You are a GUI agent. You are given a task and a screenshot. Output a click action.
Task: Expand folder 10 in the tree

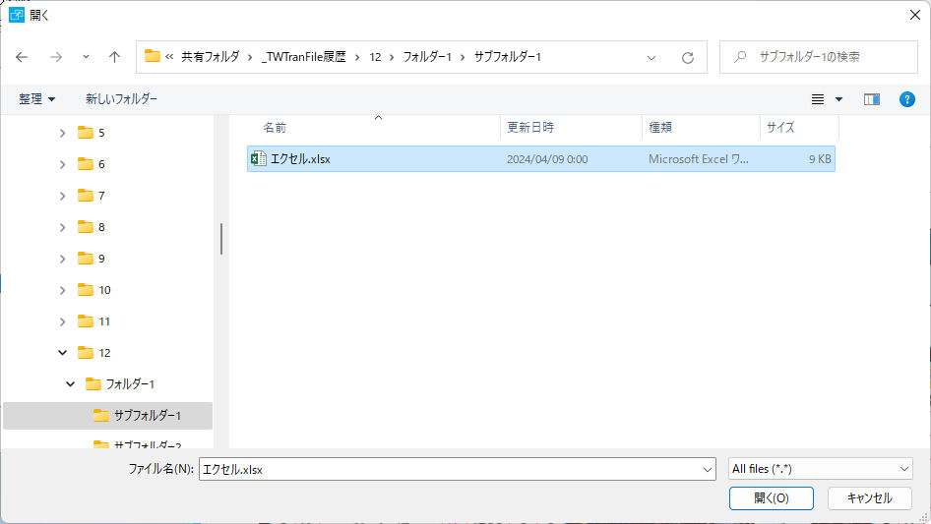click(63, 290)
